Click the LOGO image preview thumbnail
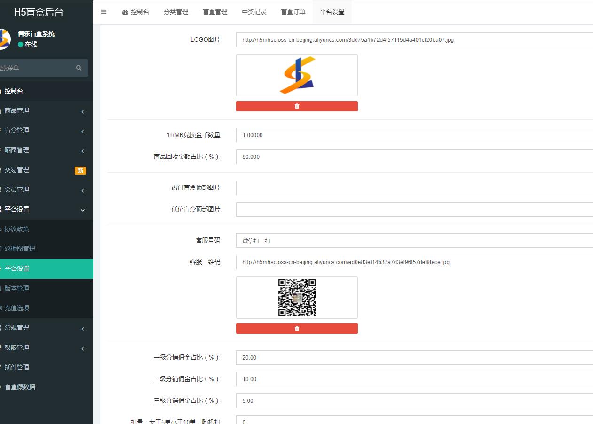The height and width of the screenshot is (424, 593). (x=297, y=75)
